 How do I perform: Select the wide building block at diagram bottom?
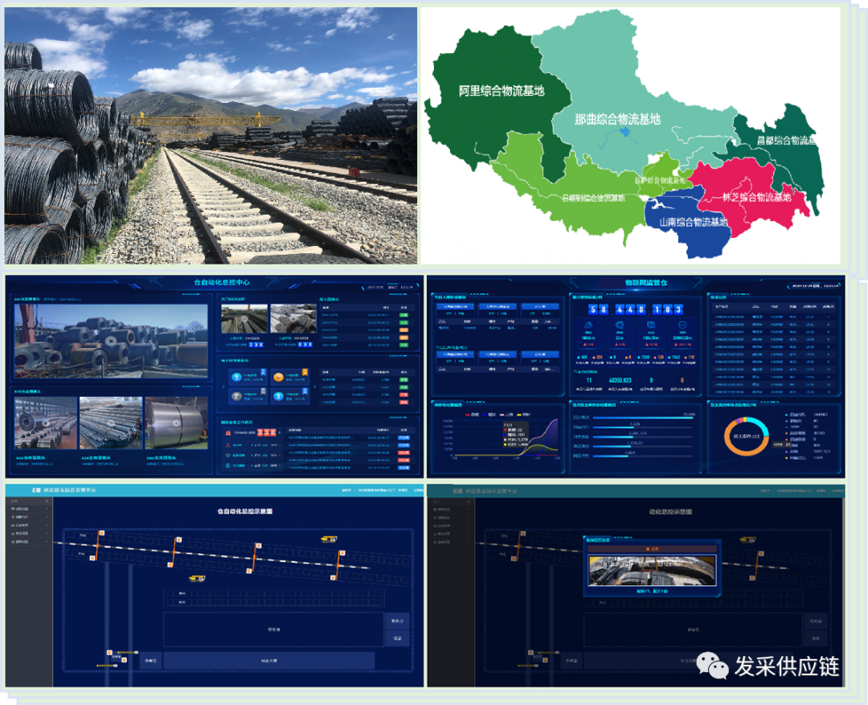[269, 661]
